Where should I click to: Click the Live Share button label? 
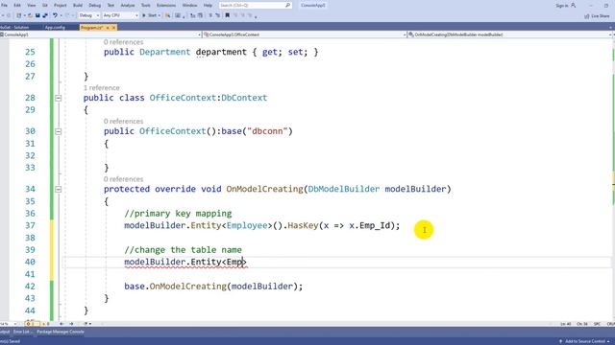[x=600, y=16]
